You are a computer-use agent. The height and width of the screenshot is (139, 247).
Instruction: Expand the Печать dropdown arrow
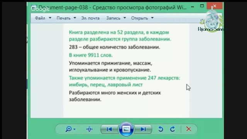coord(75,18)
